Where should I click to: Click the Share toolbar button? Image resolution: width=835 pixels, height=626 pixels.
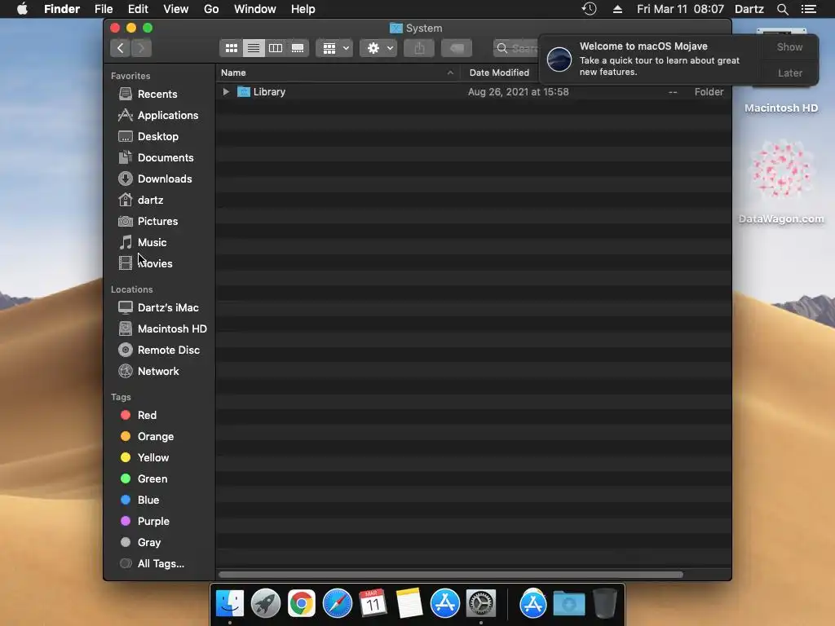click(x=419, y=48)
